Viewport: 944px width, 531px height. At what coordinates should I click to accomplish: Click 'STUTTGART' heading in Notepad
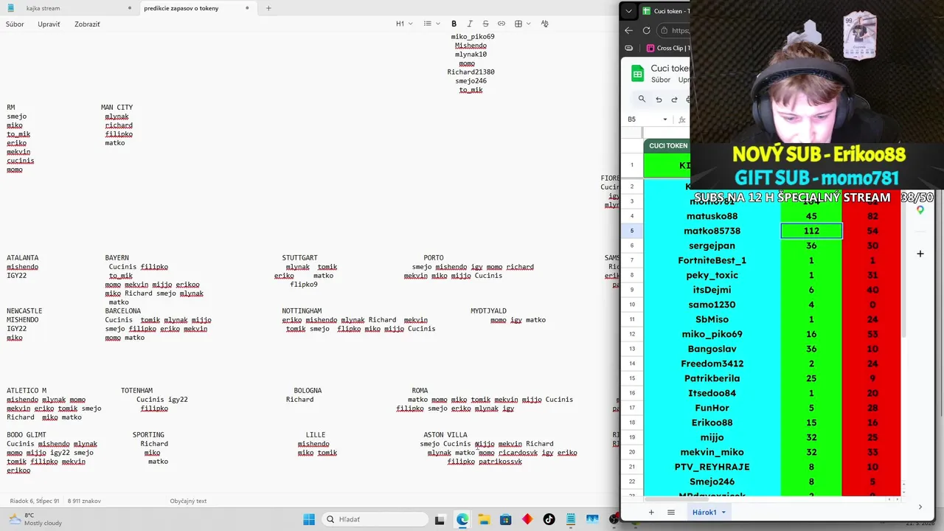click(299, 258)
